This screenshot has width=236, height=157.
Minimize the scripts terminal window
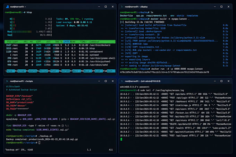click(x=99, y=81)
